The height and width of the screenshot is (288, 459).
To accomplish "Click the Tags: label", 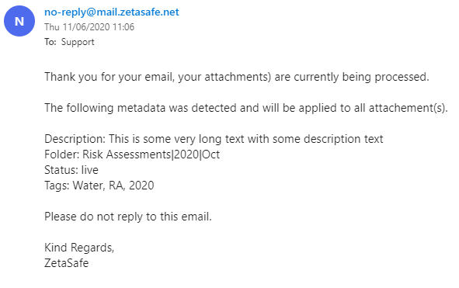I will click(x=57, y=186).
